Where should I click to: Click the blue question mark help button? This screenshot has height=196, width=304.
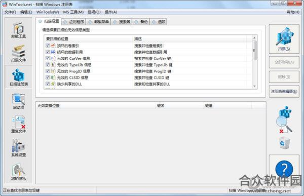(x=284, y=169)
